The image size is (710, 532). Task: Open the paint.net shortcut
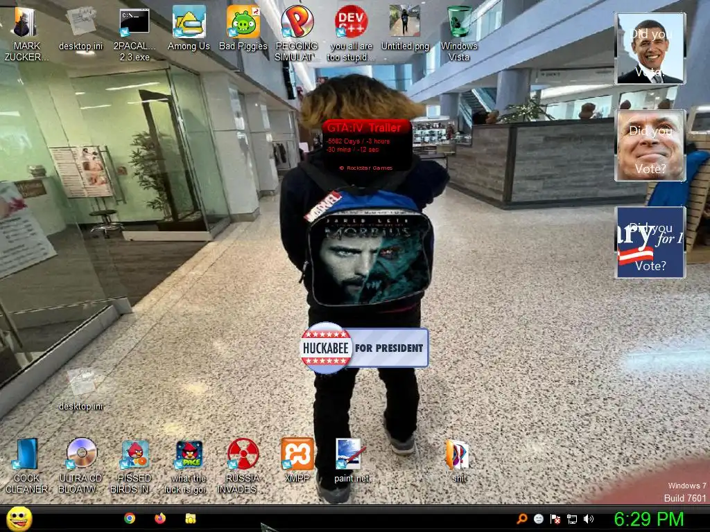[x=351, y=454]
